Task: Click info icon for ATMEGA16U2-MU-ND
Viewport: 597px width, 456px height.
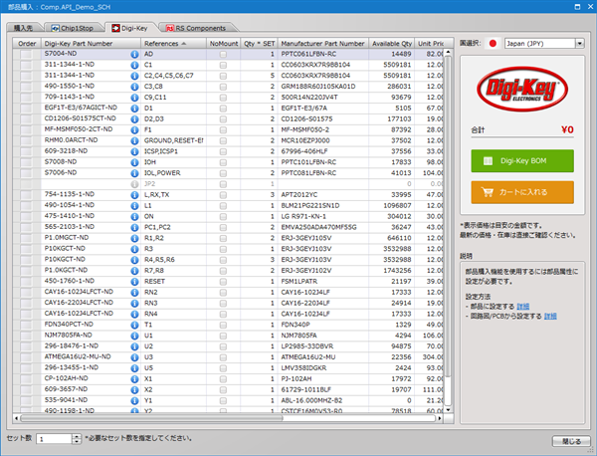Action: pos(134,357)
